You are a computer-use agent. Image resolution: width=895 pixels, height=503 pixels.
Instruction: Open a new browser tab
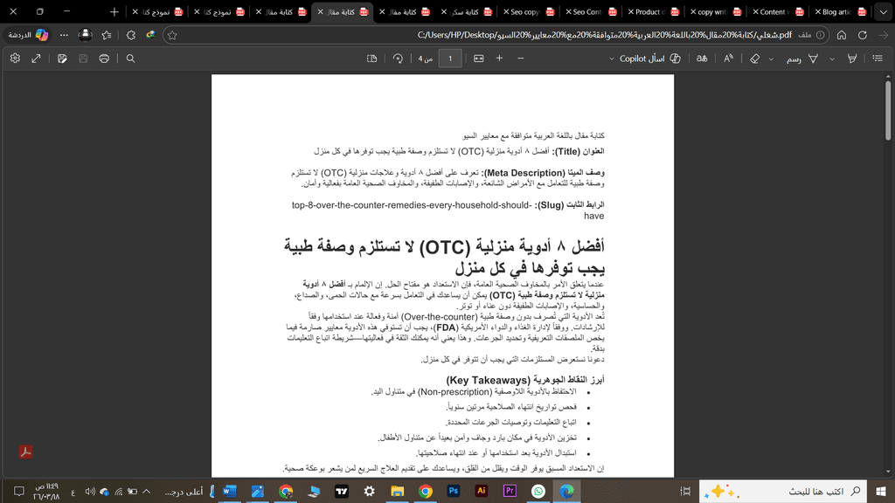pos(114,11)
